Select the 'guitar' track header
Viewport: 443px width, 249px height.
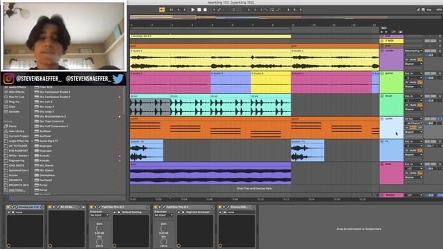coord(391,82)
